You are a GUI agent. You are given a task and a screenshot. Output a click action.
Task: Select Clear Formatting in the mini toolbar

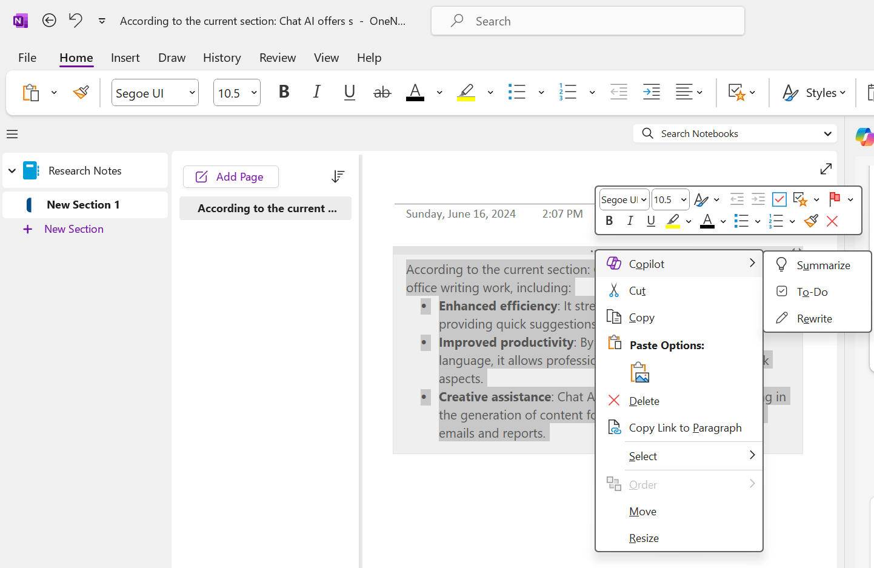click(811, 221)
